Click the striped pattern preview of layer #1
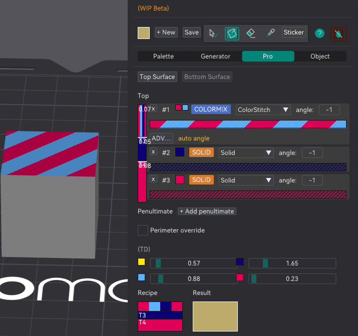The height and width of the screenshot is (336, 358). (x=248, y=124)
